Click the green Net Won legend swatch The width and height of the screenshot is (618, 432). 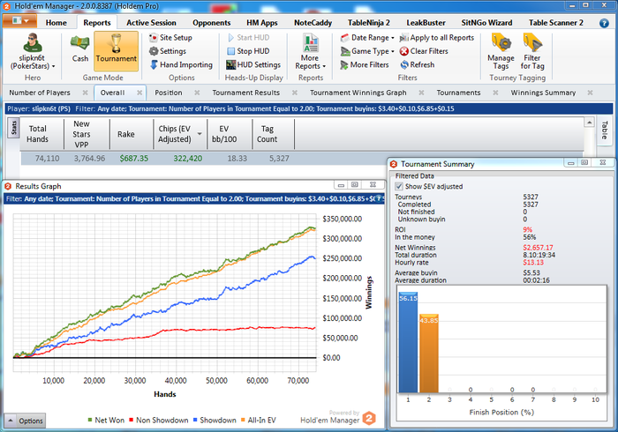(90, 421)
